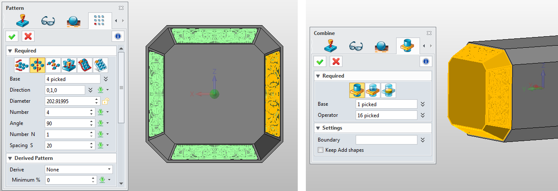Select the point-to-point pattern type icon
The image size is (558, 191).
[x=53, y=65]
